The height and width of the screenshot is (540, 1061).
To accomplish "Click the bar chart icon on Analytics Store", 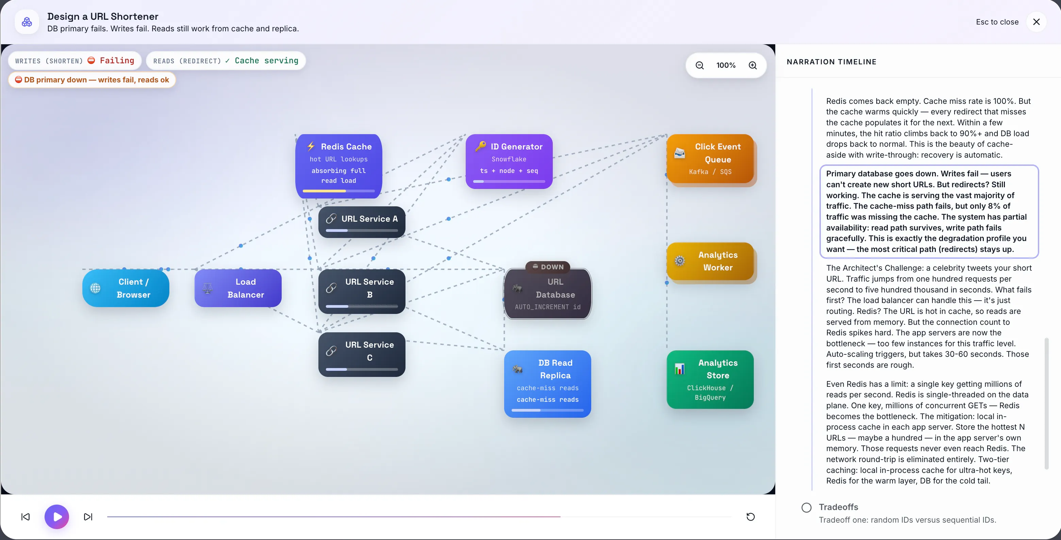I will 680,369.
